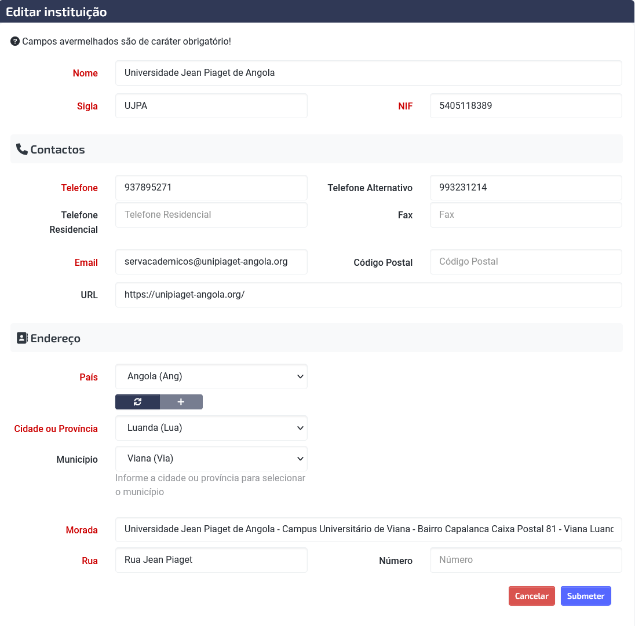
Task: Select the empty Fax field
Action: point(525,215)
